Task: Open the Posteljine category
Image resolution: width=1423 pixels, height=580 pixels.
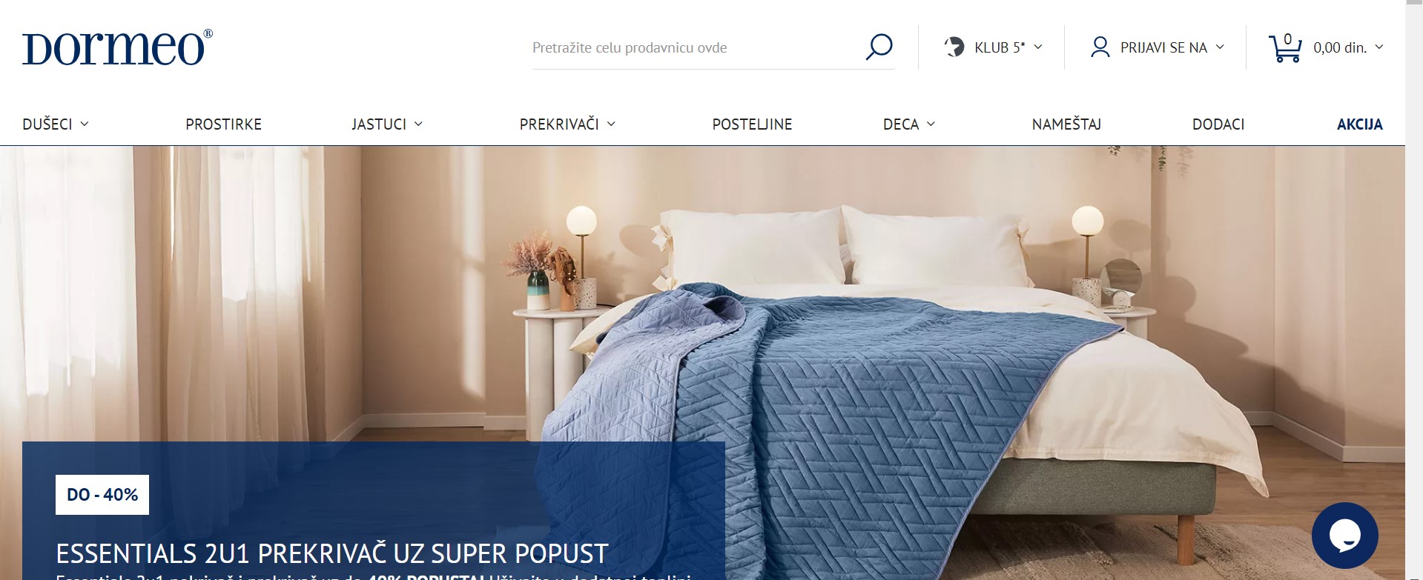Action: coord(752,124)
